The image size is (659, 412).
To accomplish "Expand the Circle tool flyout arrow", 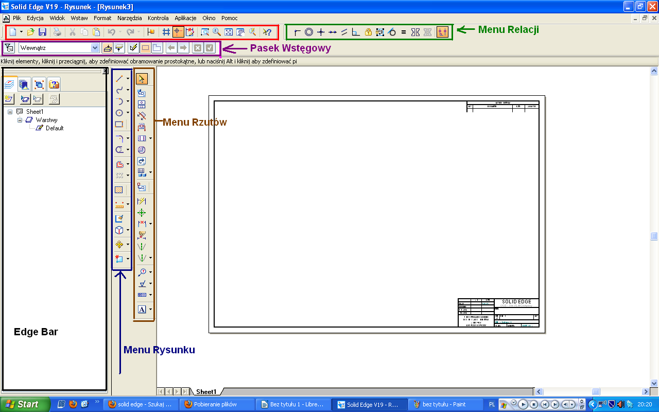I will [x=128, y=113].
